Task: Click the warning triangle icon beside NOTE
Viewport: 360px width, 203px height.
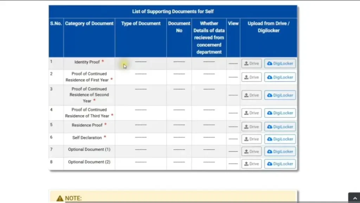Action: pos(60,198)
